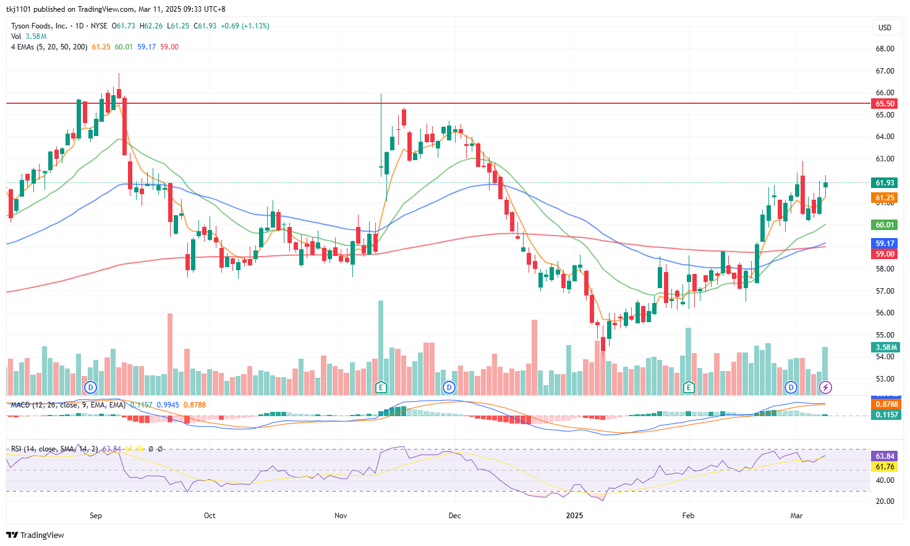Screen dimensions: 910x546
Task: Click 40.00 on the RSI scale
Action: (885, 480)
